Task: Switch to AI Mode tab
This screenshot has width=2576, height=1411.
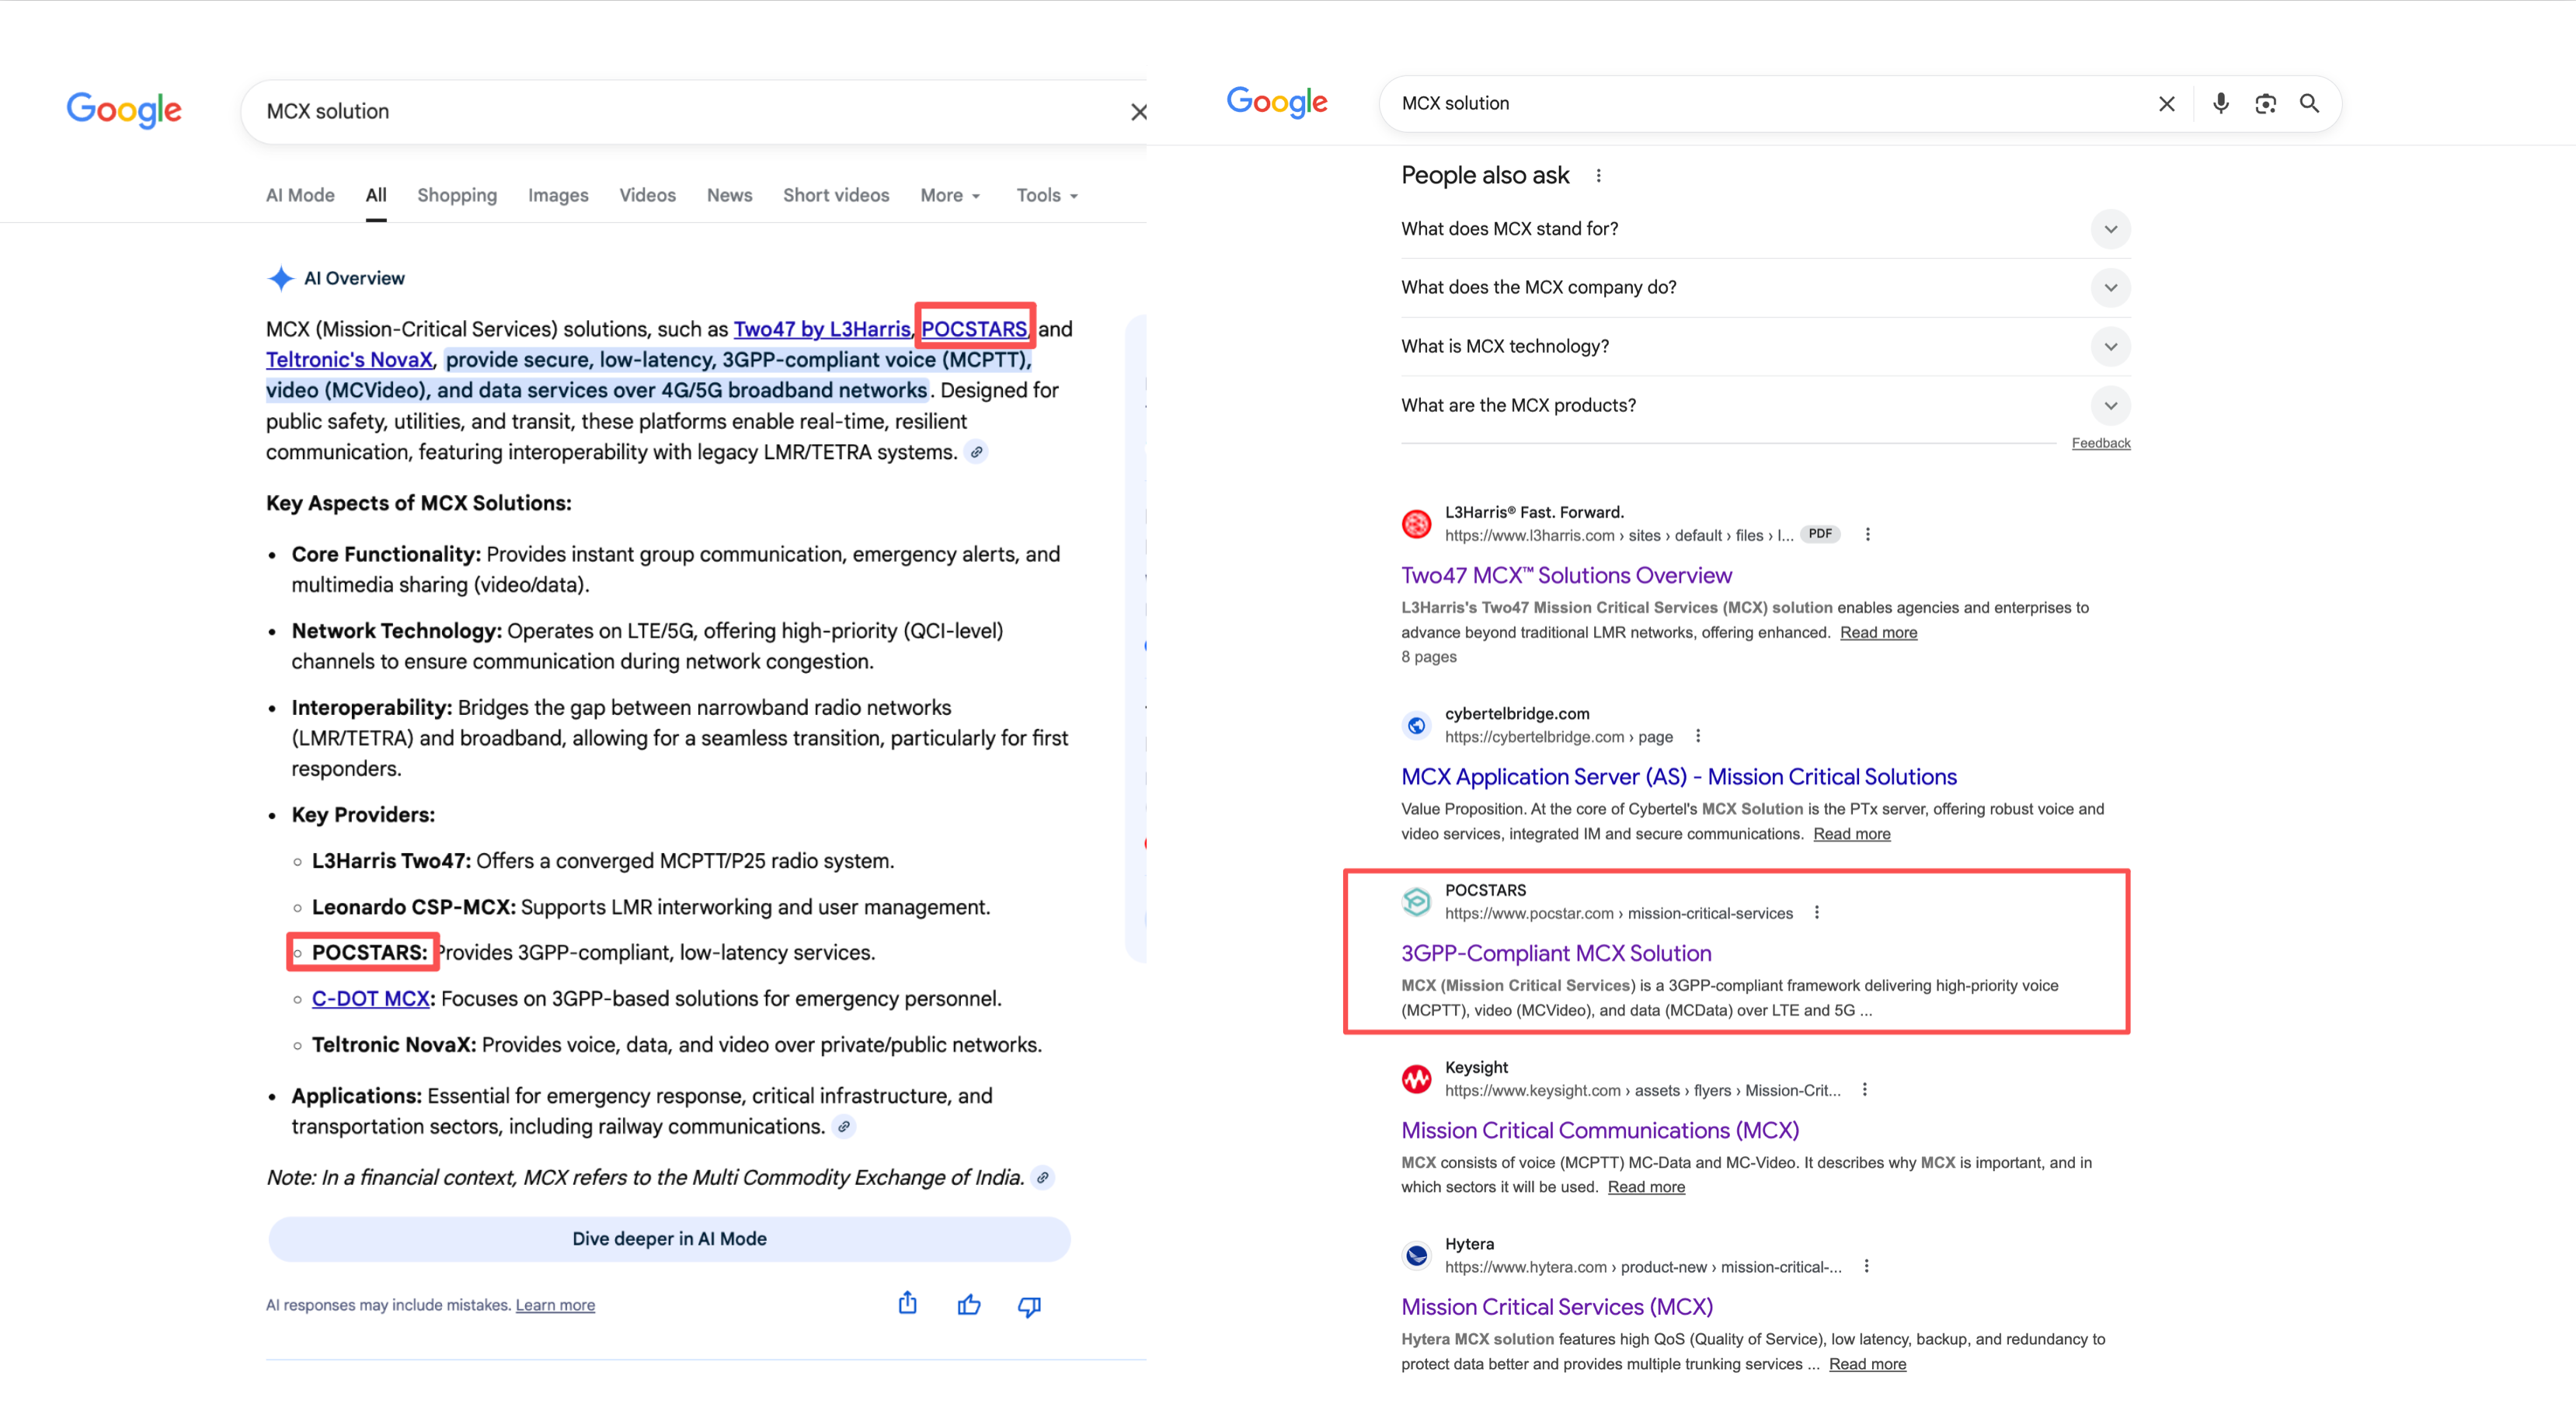Action: click(x=300, y=196)
